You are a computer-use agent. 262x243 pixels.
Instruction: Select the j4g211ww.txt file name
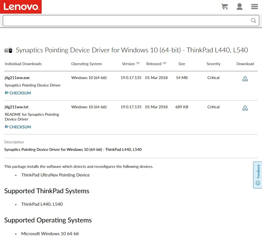tap(17, 107)
